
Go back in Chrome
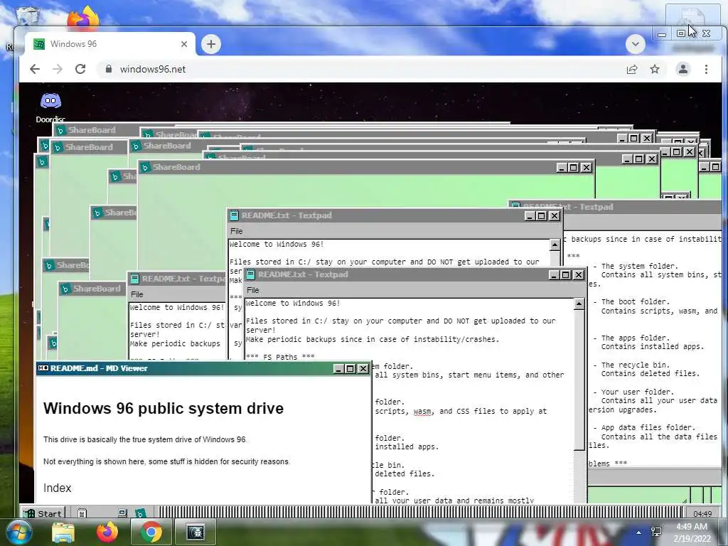point(35,69)
